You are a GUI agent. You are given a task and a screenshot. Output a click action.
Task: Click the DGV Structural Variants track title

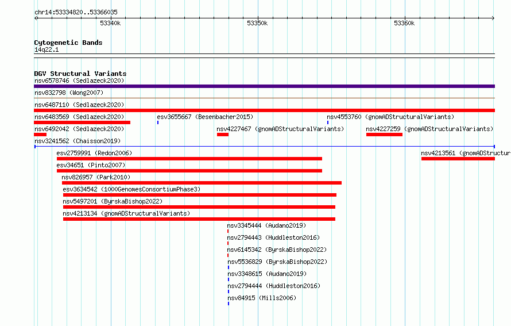tap(80, 74)
